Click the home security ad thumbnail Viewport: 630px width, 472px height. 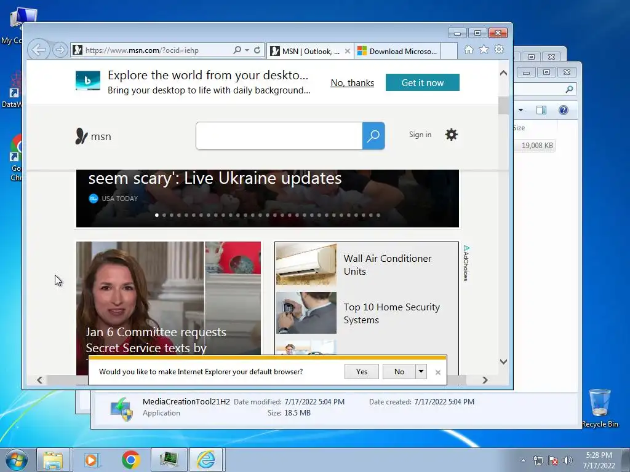coord(306,313)
